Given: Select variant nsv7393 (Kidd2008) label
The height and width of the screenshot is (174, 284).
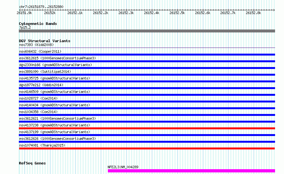Looking at the screenshot, I should 36,45.
